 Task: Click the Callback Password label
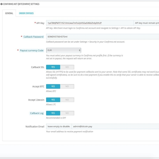tap(33, 37)
